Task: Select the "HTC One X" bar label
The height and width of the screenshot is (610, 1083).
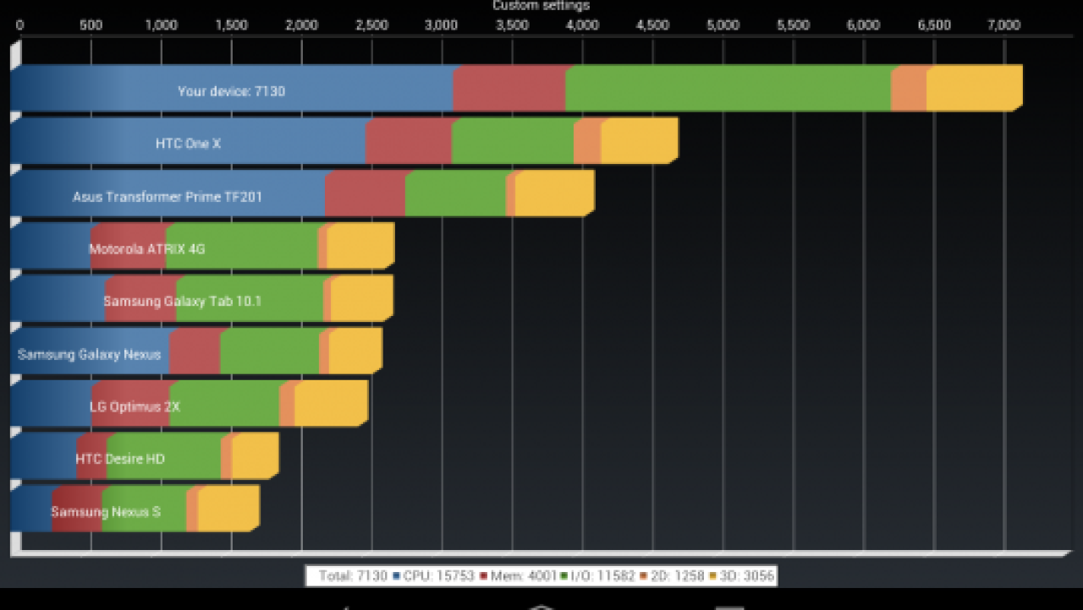Action: coord(188,144)
